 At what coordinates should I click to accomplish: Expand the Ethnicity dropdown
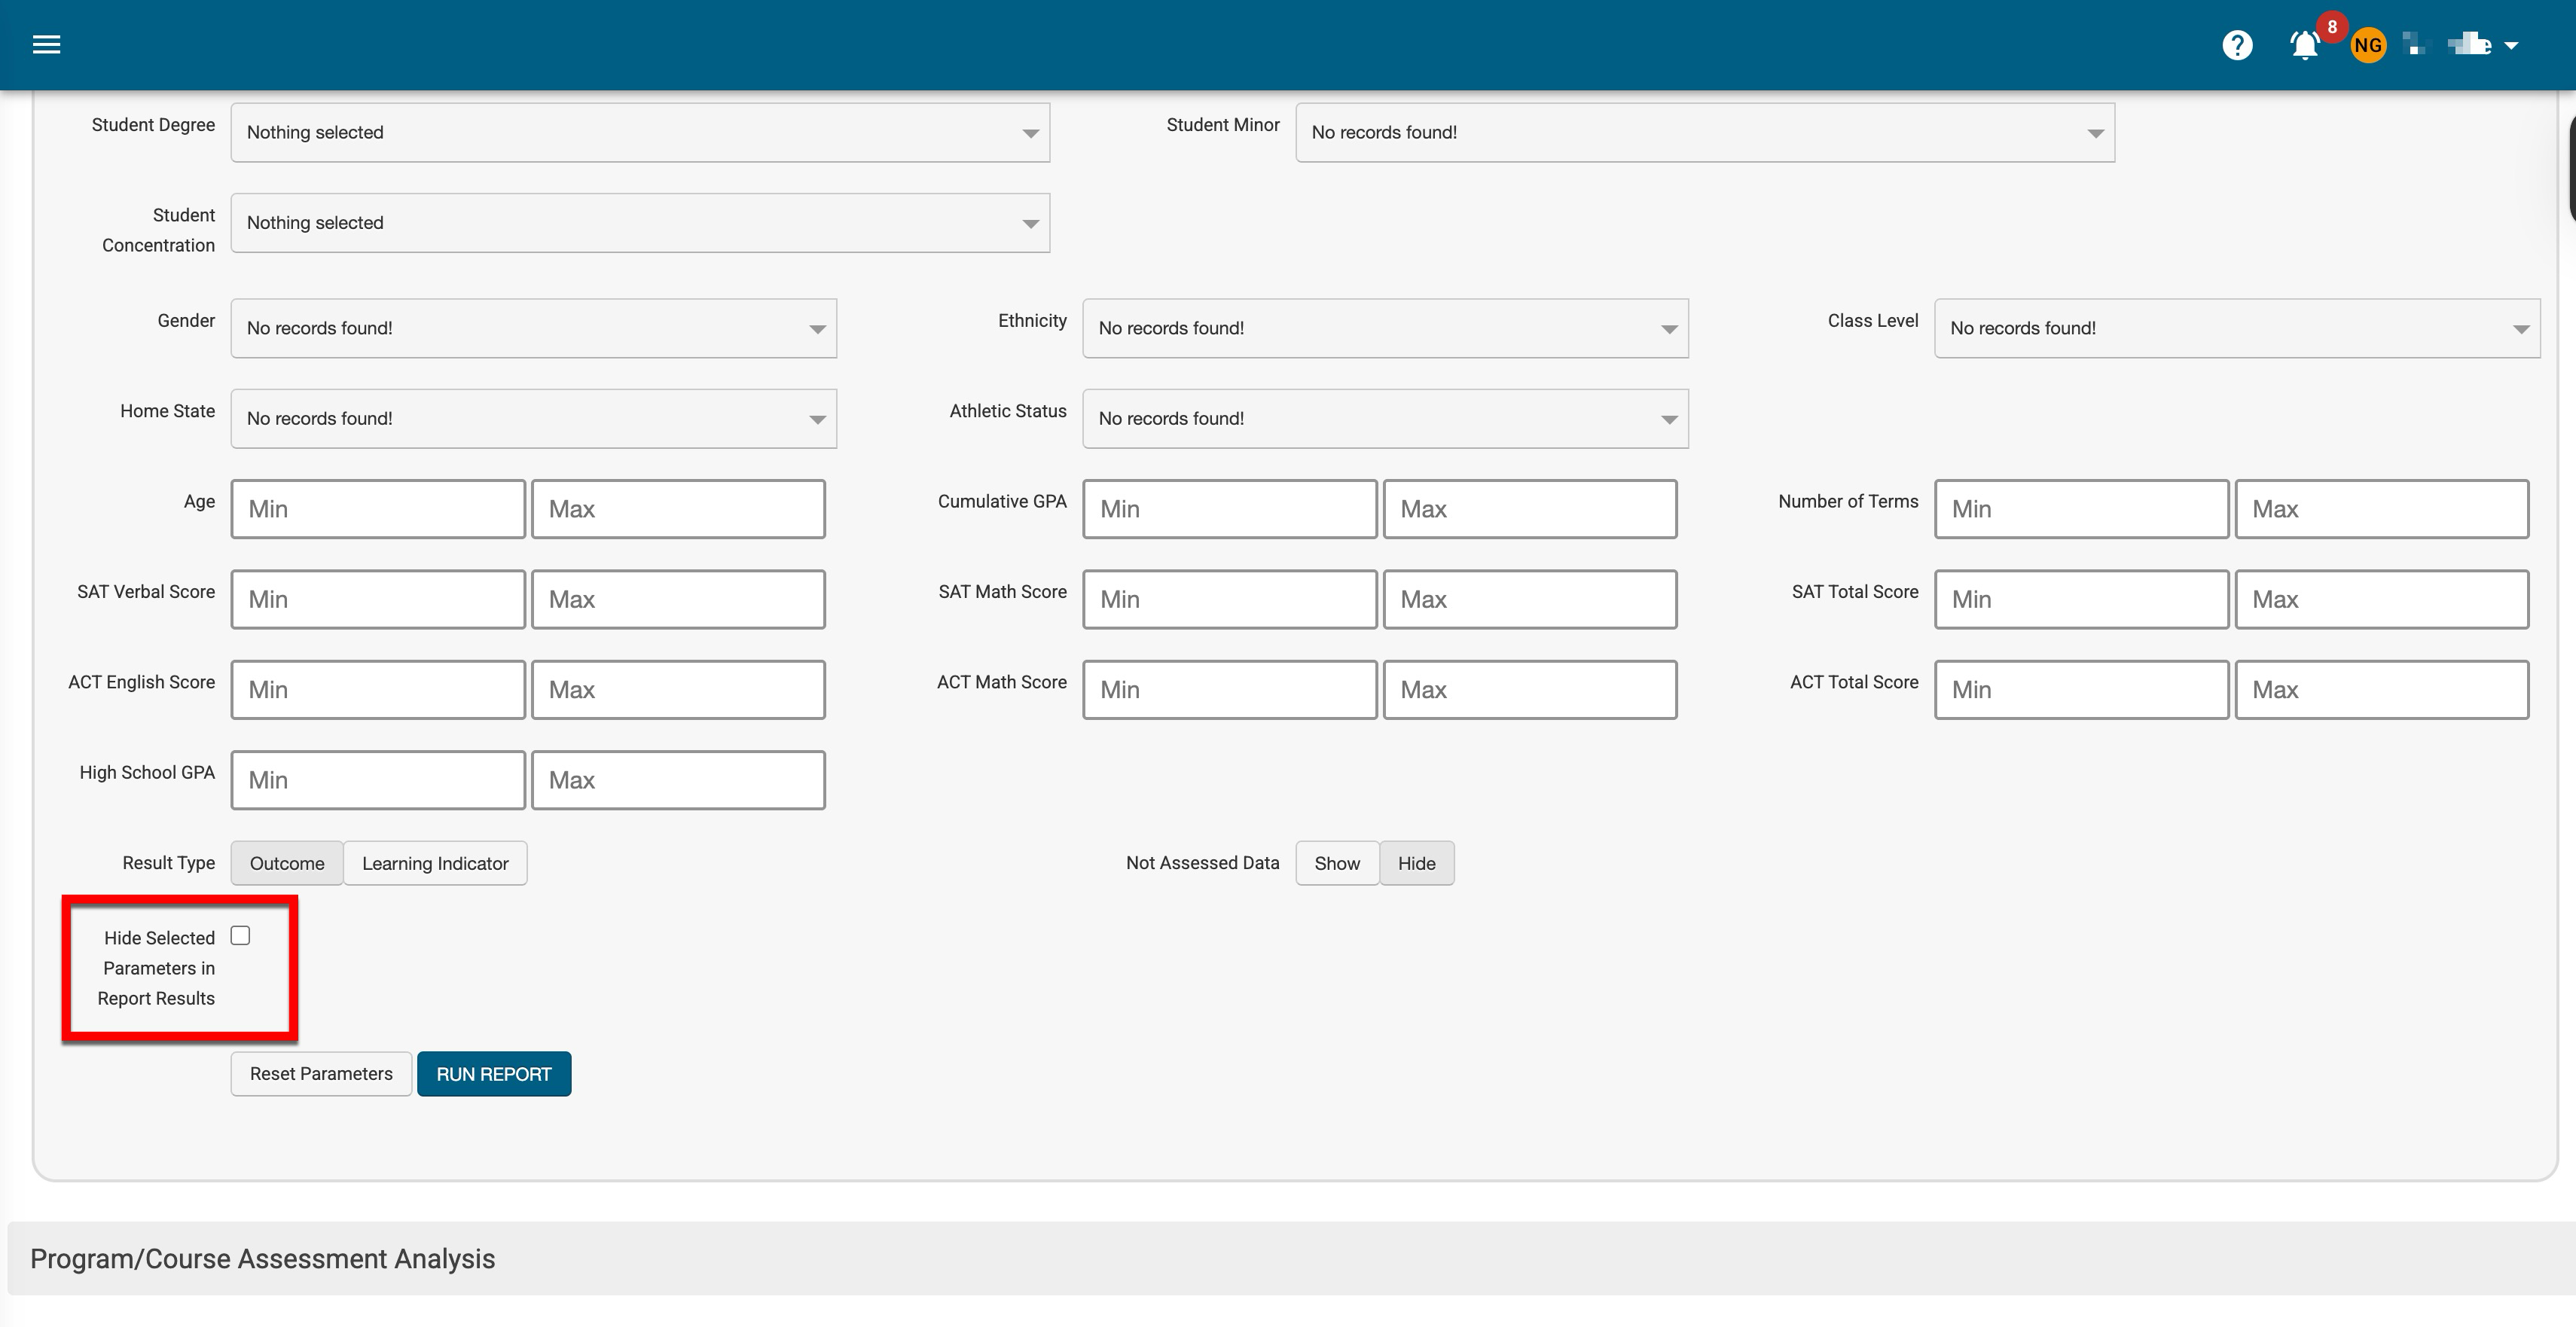[1385, 328]
